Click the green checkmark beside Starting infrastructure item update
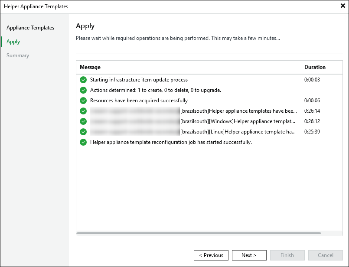This screenshot has width=349, height=267. pos(83,80)
